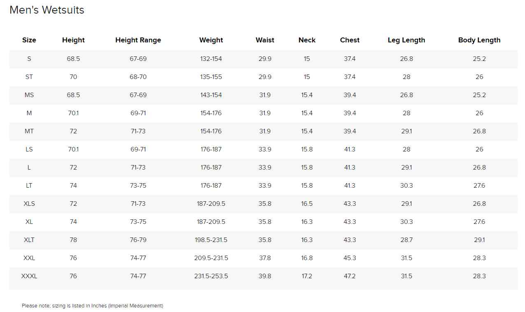Select the XLT size row label
The height and width of the screenshot is (312, 525).
click(x=29, y=240)
